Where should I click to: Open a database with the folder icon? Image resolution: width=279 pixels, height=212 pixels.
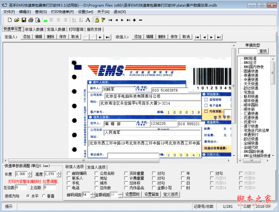(x=17, y=20)
